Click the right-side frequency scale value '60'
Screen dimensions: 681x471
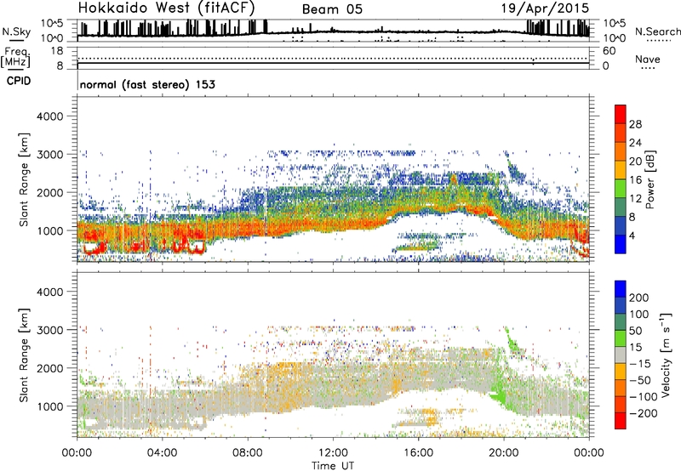coord(609,51)
